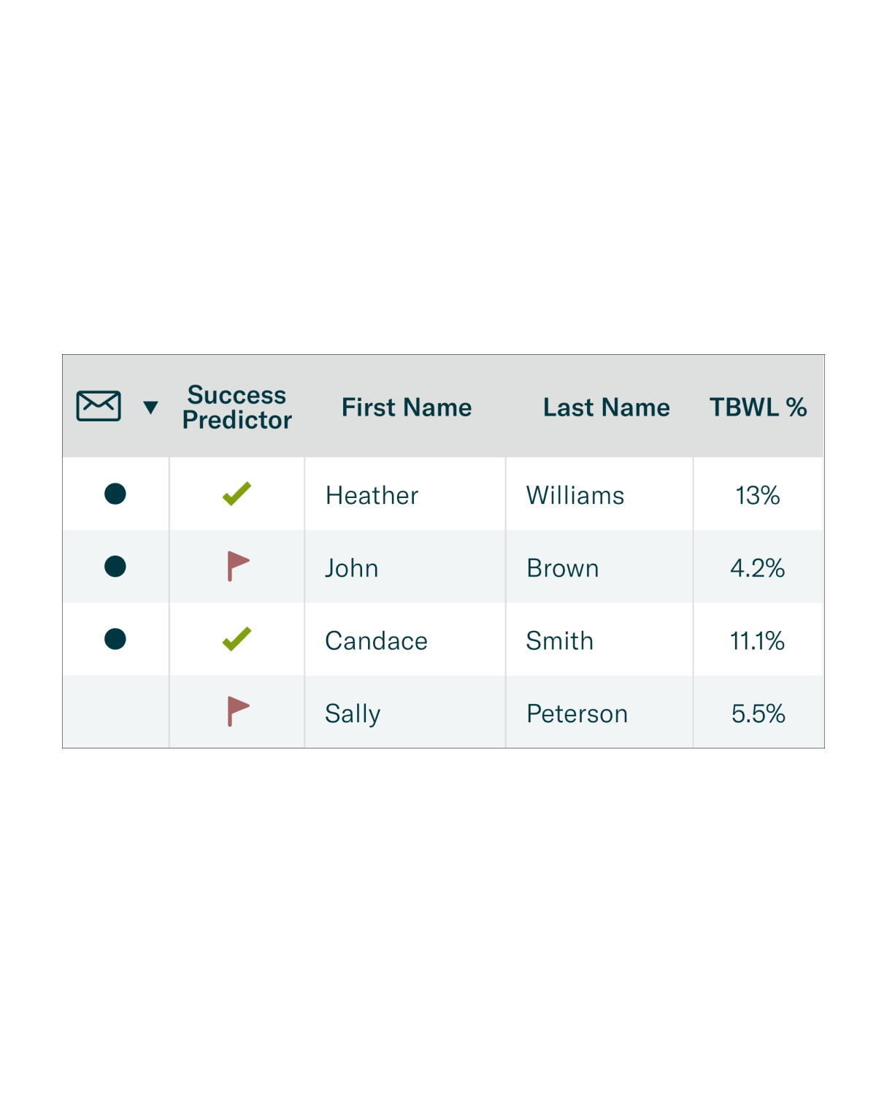Screen dimensions: 887x1099
Task: Select John's 4.2% TBWL value
Action: [758, 568]
